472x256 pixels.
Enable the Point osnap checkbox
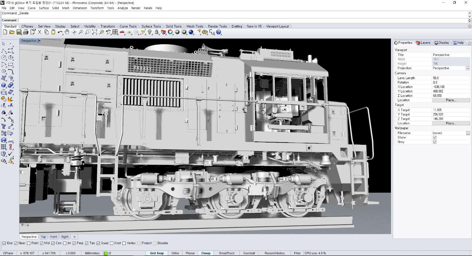point(29,243)
